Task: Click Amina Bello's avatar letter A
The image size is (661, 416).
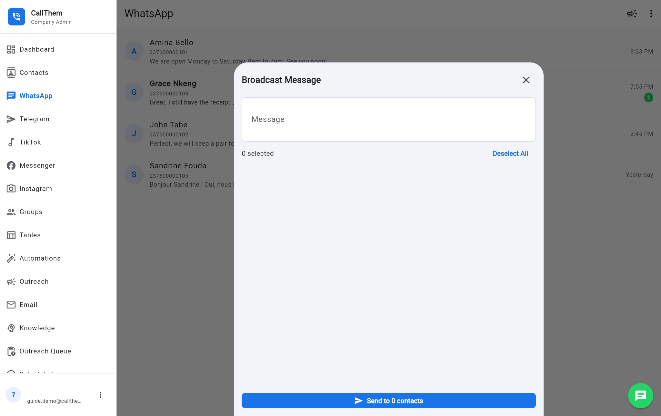Action: (134, 51)
